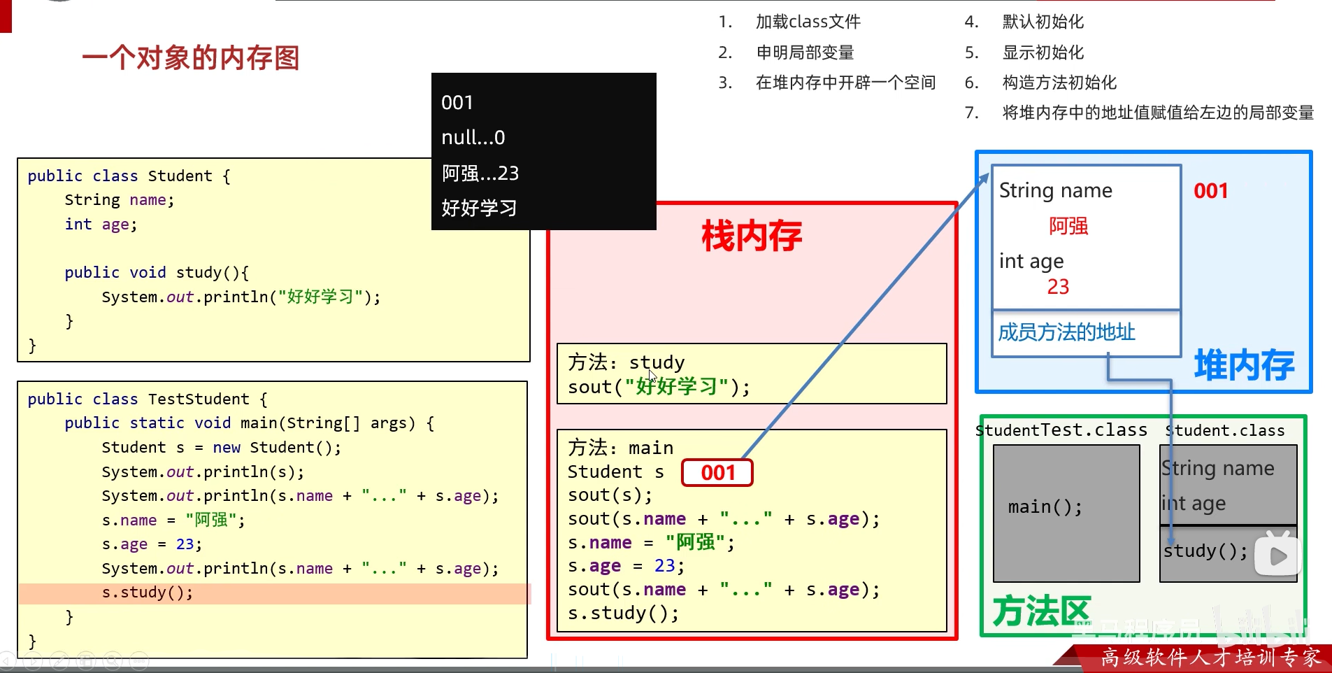Click the bold red 001 heap address label
Screen dimensions: 1332x673
tap(1211, 191)
